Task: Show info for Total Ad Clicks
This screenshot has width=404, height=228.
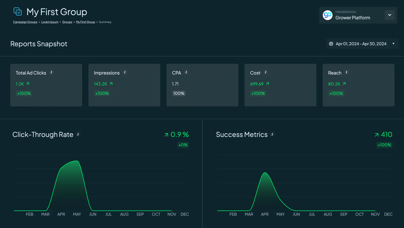Action: 52,72
